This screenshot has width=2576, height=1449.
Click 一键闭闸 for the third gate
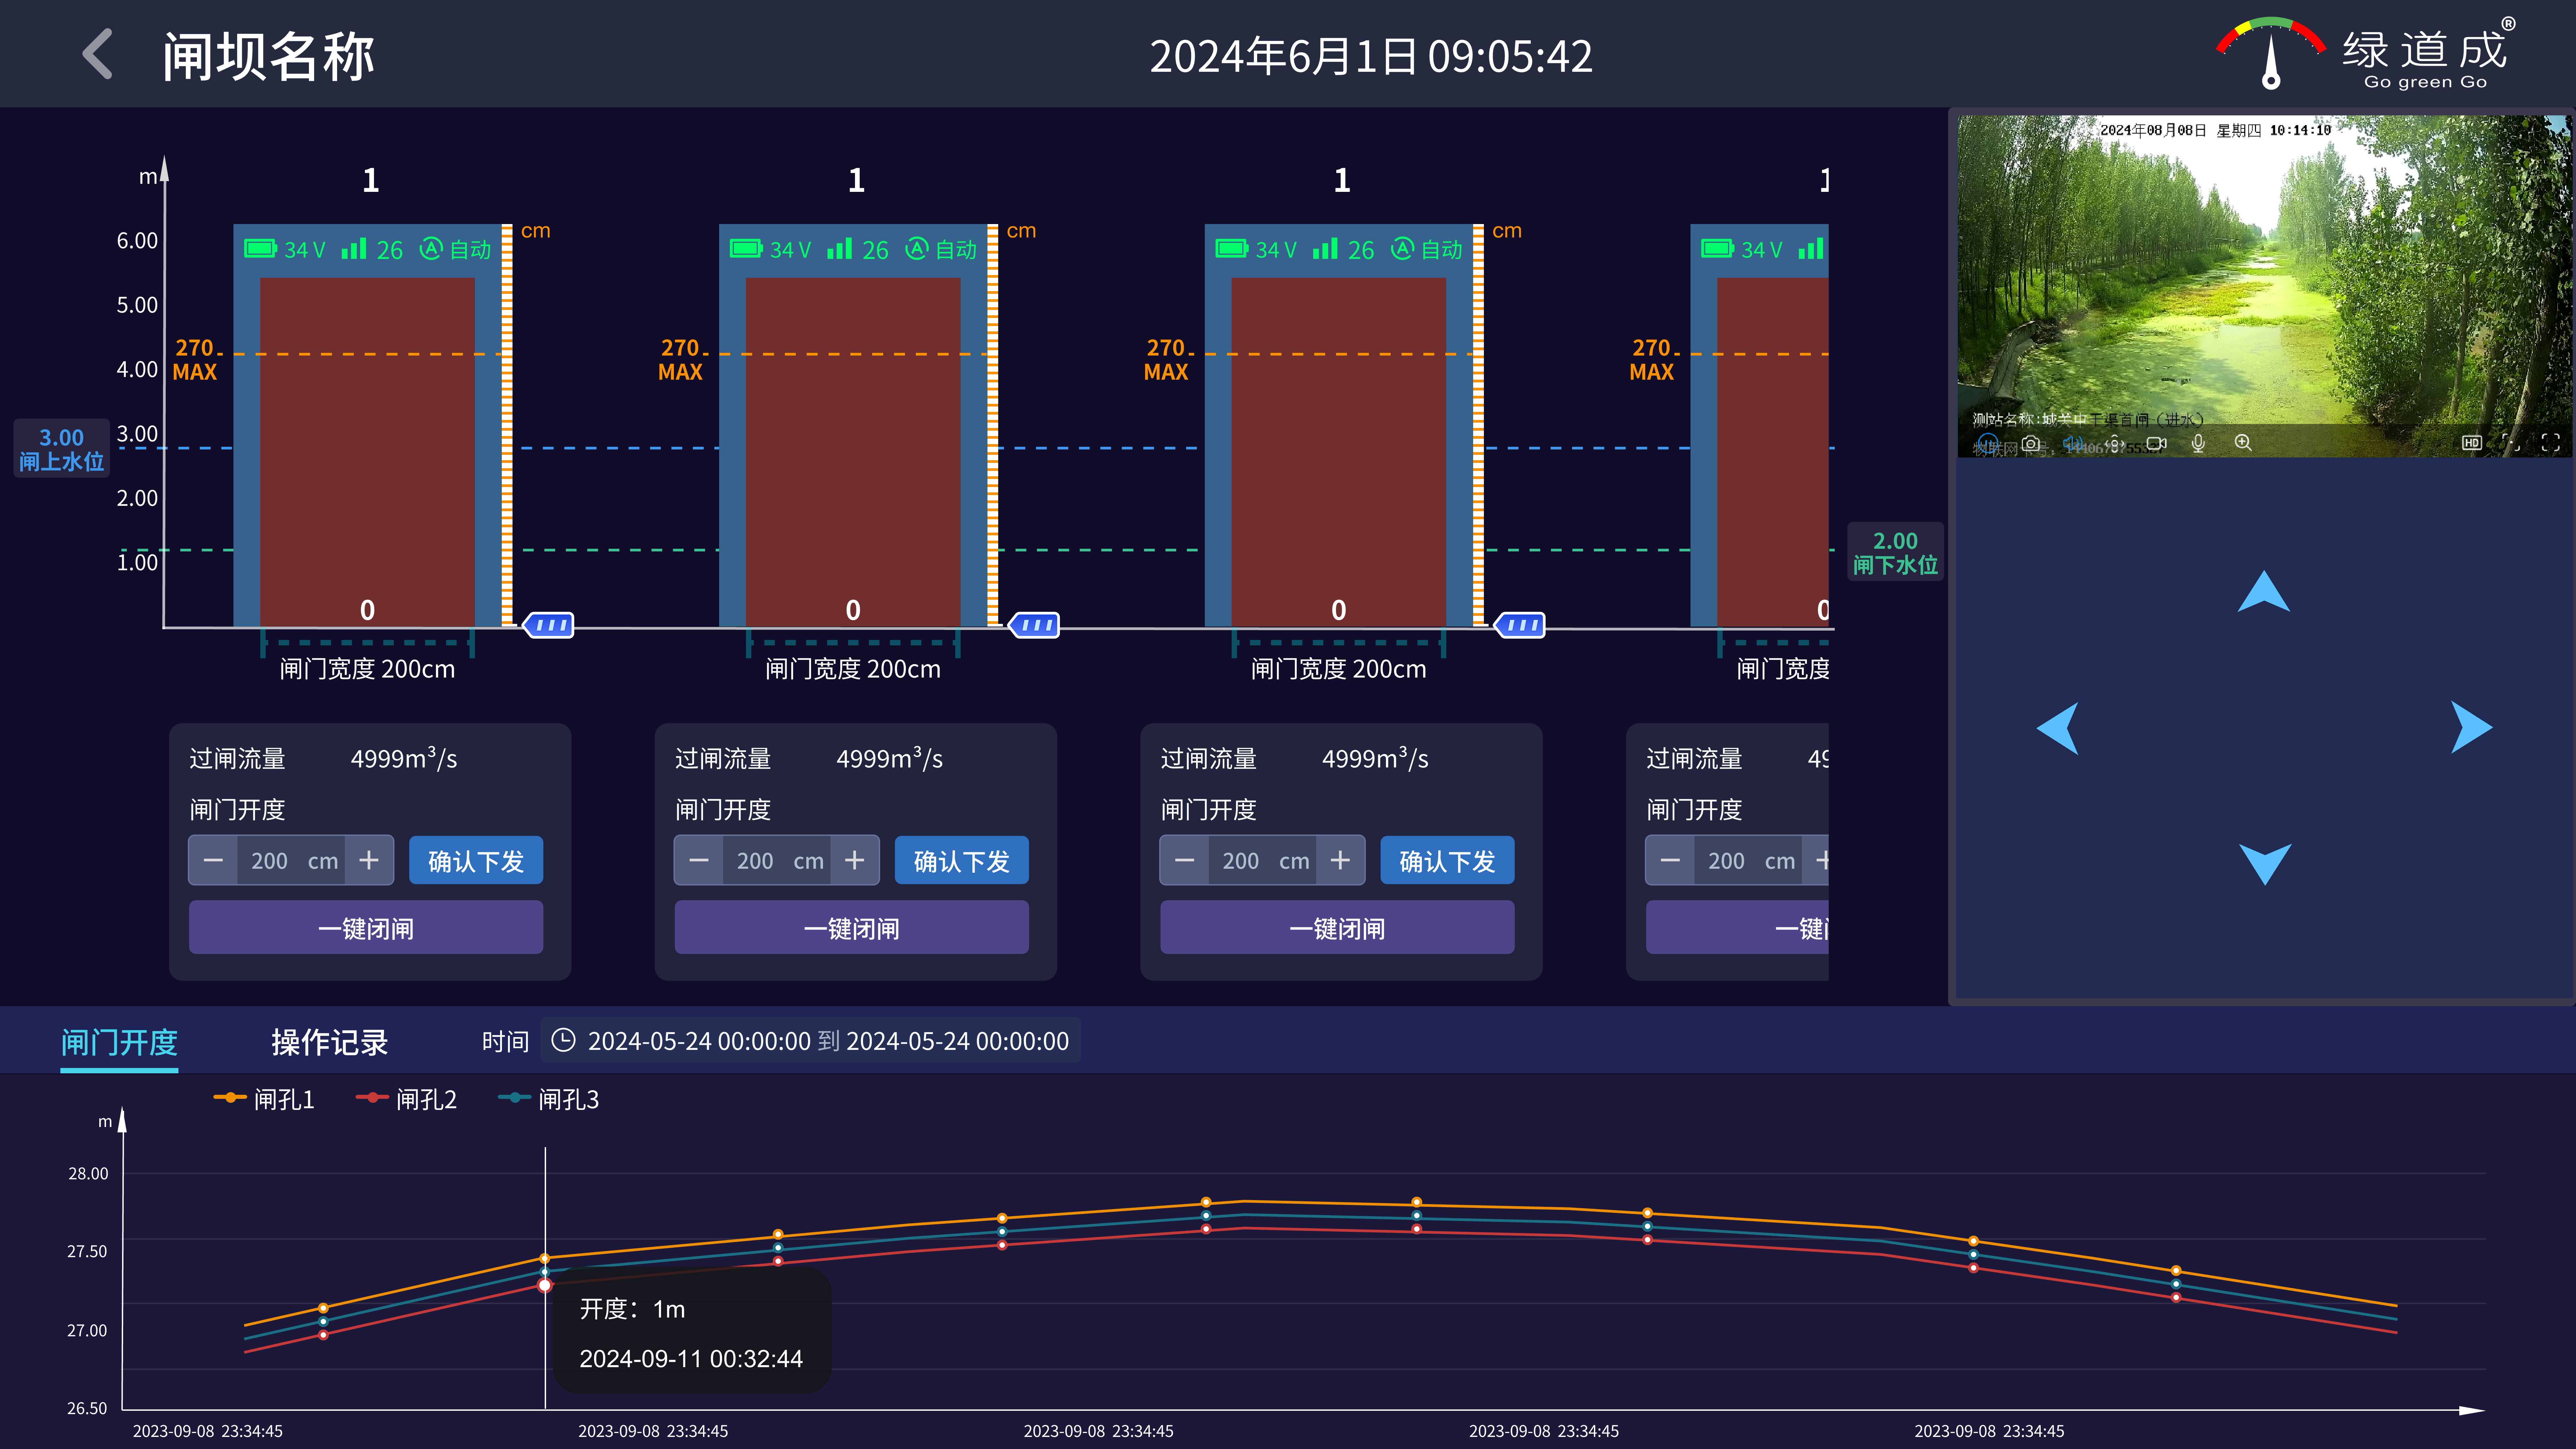[1337, 927]
